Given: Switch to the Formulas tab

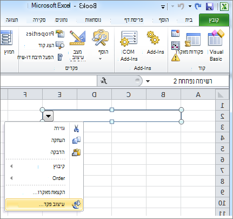Looking at the screenshot, I should (93, 20).
